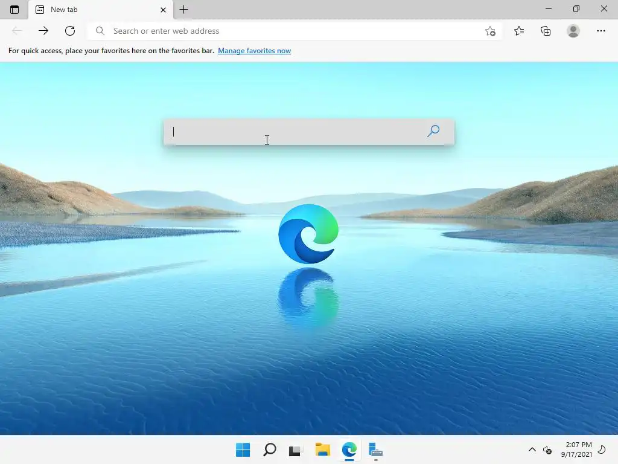The height and width of the screenshot is (464, 618).
Task: Go forward with the forward arrow
Action: (x=43, y=31)
